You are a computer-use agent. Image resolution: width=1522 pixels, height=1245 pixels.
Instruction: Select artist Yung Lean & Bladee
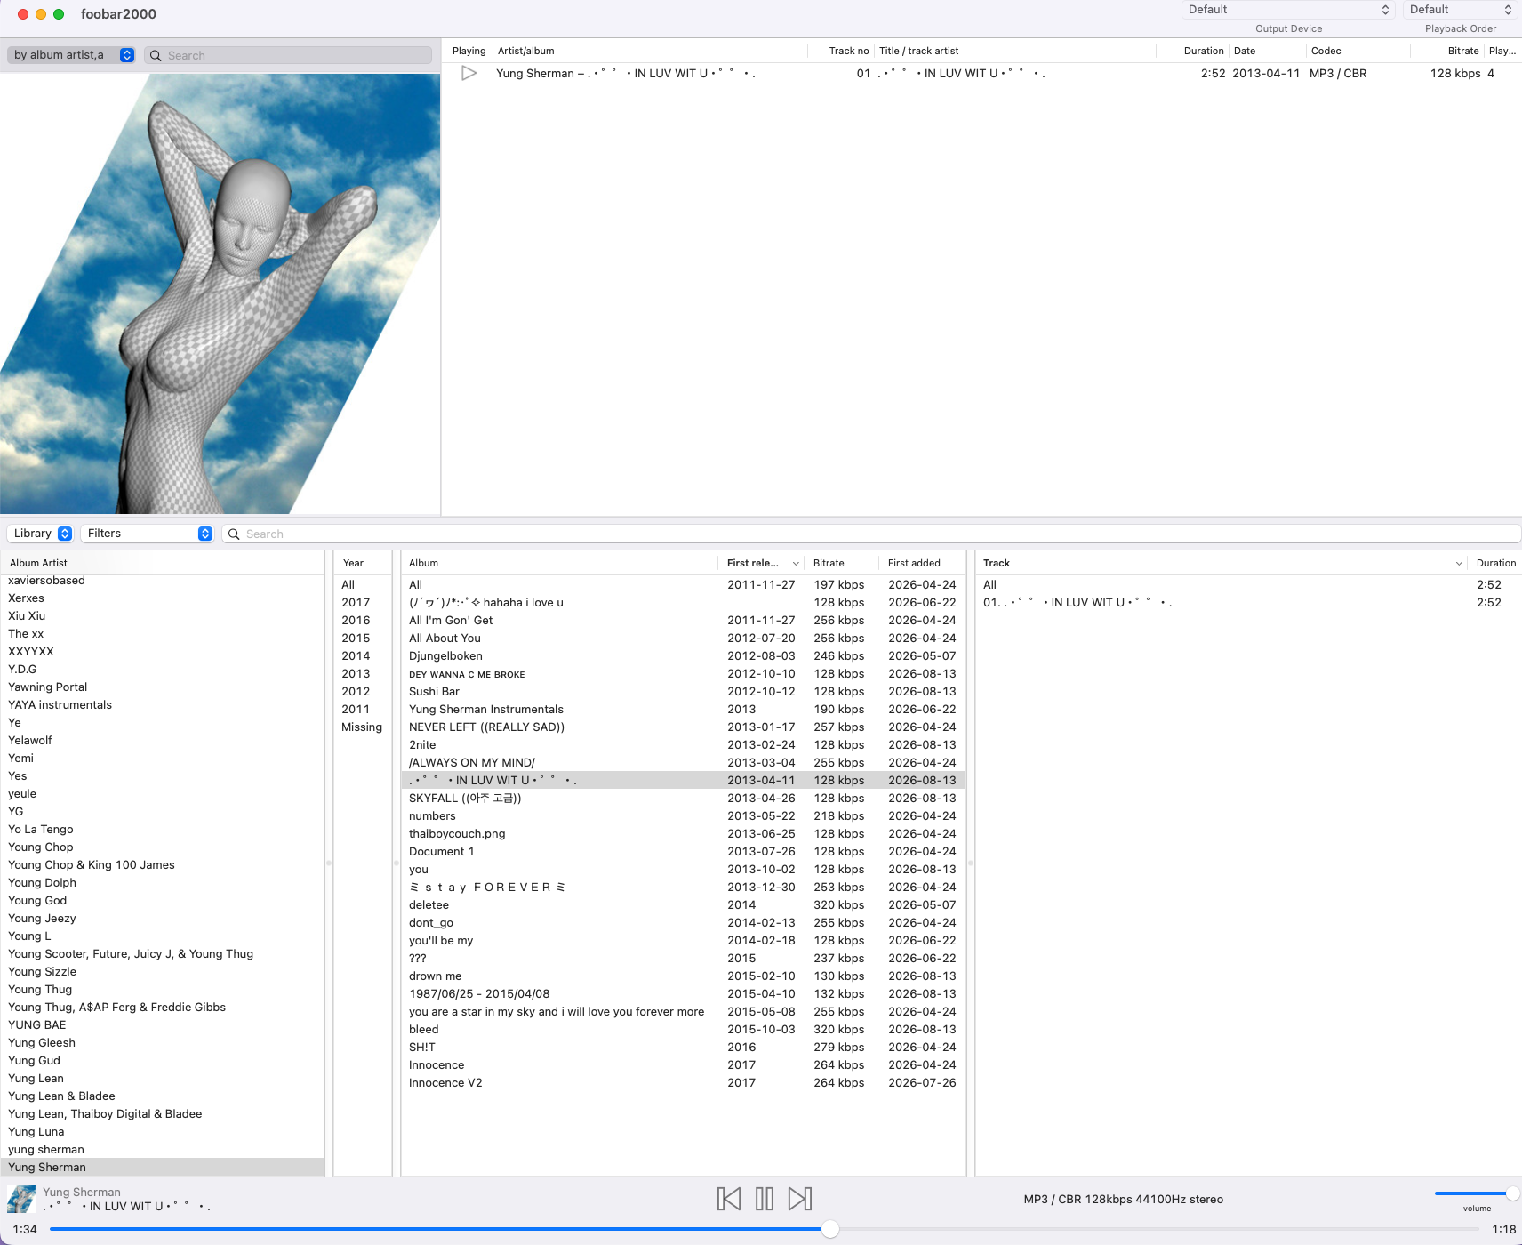[x=162, y=1096]
